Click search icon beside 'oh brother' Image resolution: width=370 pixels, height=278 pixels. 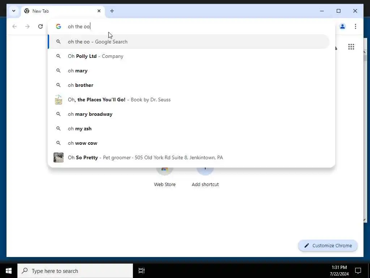58,85
